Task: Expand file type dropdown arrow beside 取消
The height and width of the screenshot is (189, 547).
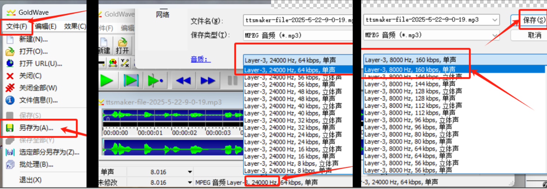Action: pyautogui.click(x=494, y=35)
